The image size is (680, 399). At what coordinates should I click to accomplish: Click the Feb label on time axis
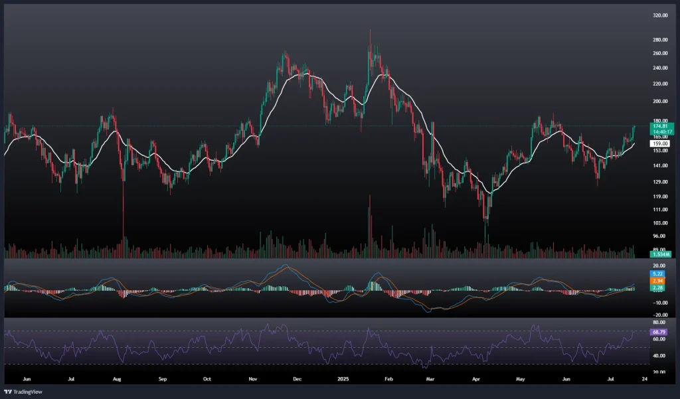[x=389, y=379]
